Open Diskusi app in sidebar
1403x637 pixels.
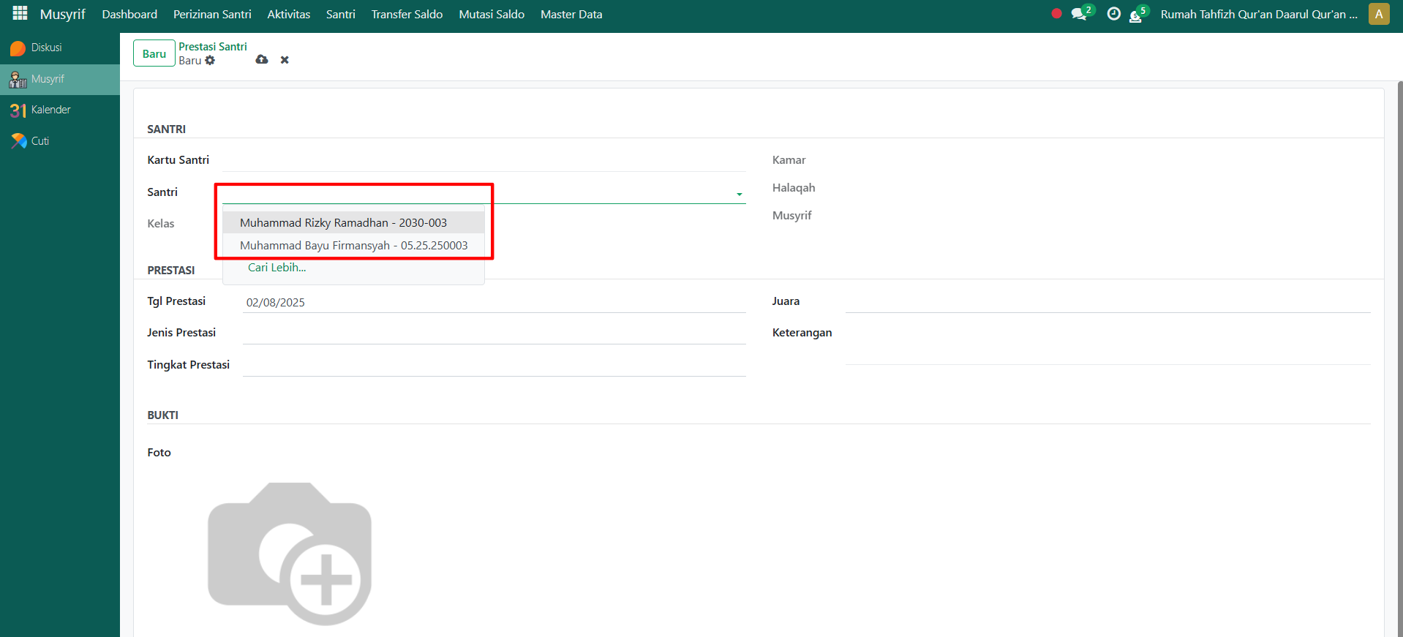click(46, 48)
